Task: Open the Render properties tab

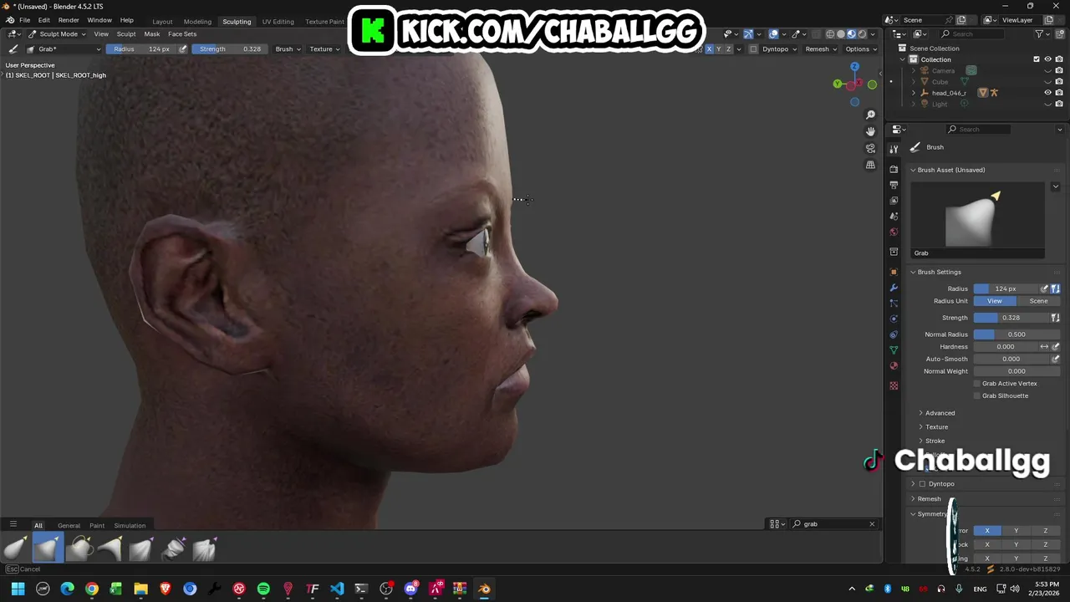Action: (894, 169)
